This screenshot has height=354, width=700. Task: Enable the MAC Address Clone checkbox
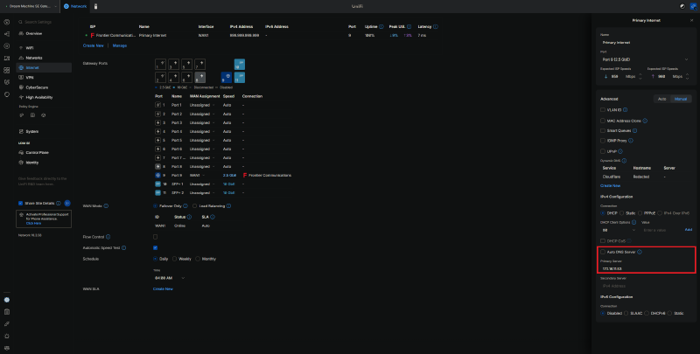(x=603, y=121)
